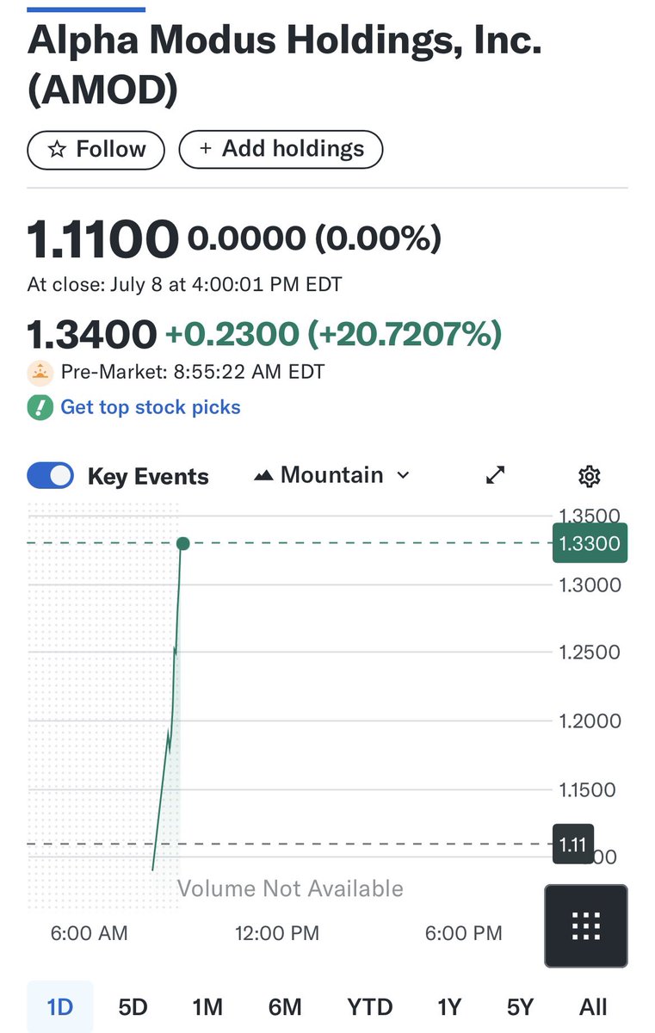This screenshot has width=655, height=1033.
Task: Expand chart to full screen
Action: pos(496,475)
